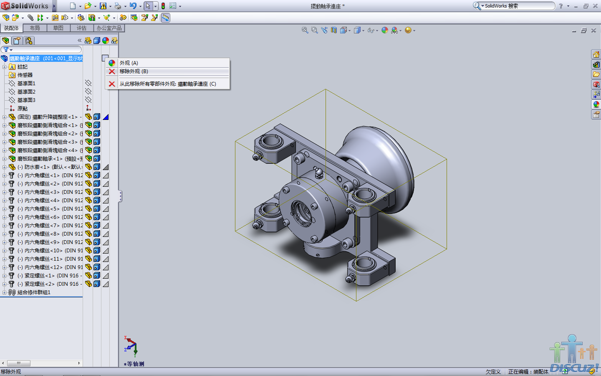Click the SolidWorks logo button
601x376 pixels.
(25, 6)
